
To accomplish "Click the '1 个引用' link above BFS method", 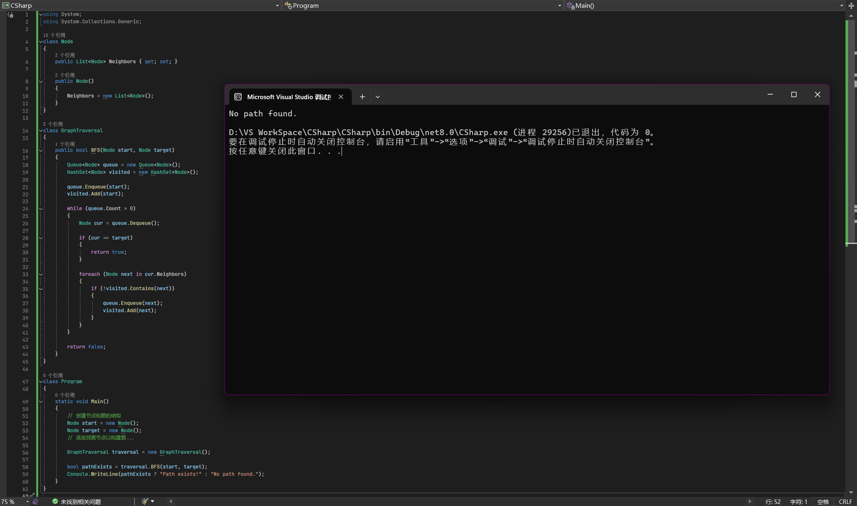I will 65,144.
